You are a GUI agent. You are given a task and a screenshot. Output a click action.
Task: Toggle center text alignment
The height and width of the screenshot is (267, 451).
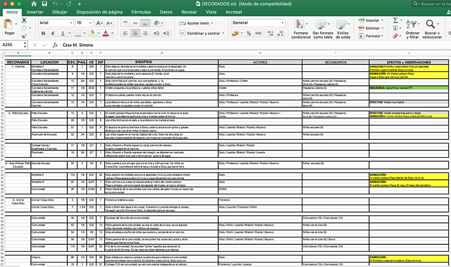pyautogui.click(x=135, y=33)
